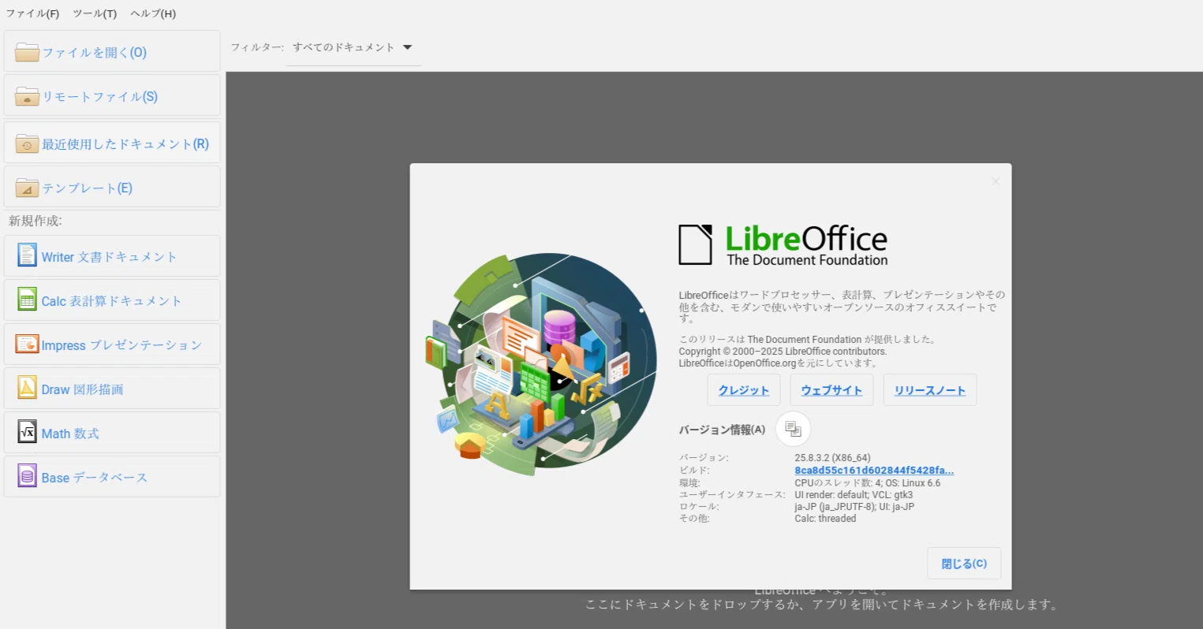Screen dimensions: 1203x629
Task: Open the build hash link 8ca8d55c161d…
Action: tap(874, 471)
